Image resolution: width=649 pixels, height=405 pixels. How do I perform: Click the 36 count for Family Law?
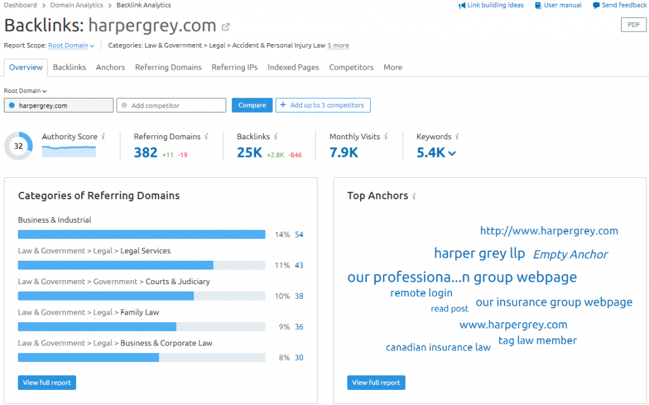click(299, 327)
